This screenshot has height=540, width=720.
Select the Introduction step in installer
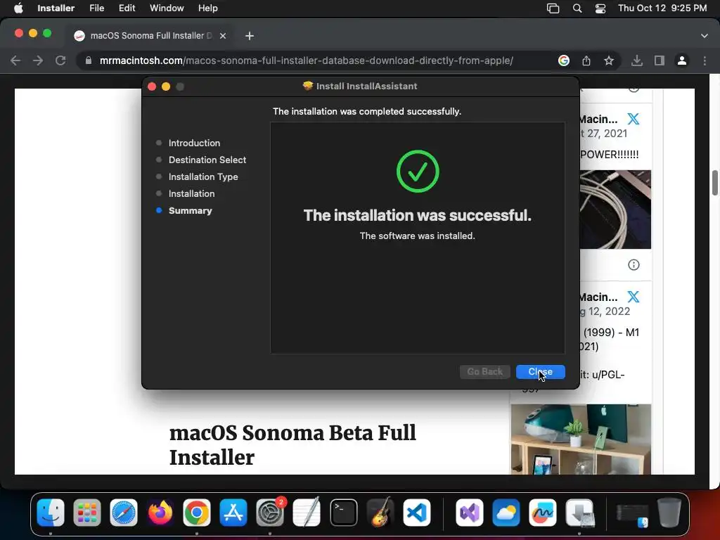(x=194, y=143)
